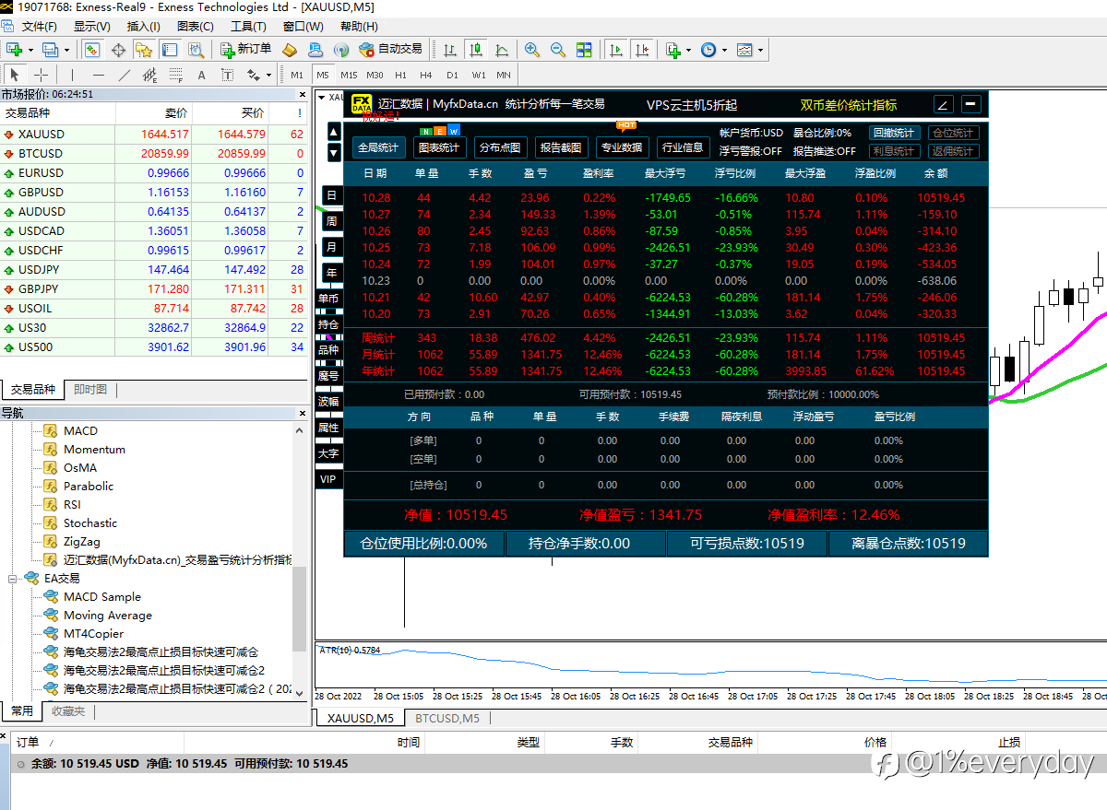The height and width of the screenshot is (810, 1107).
Task: Draw a horizontal line tool
Action: (x=99, y=75)
